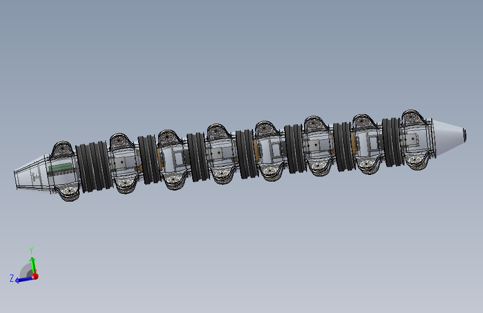Select the widest black bellows joint near tail

94,167
